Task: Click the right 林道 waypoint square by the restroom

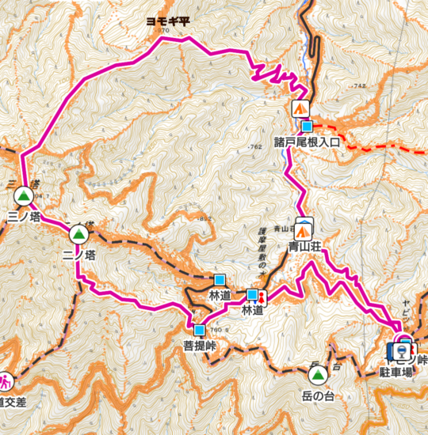Action: 253,294
